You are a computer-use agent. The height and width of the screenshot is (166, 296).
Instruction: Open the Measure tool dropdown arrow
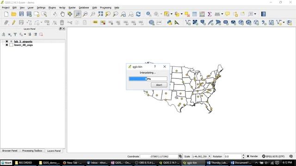[222, 14]
